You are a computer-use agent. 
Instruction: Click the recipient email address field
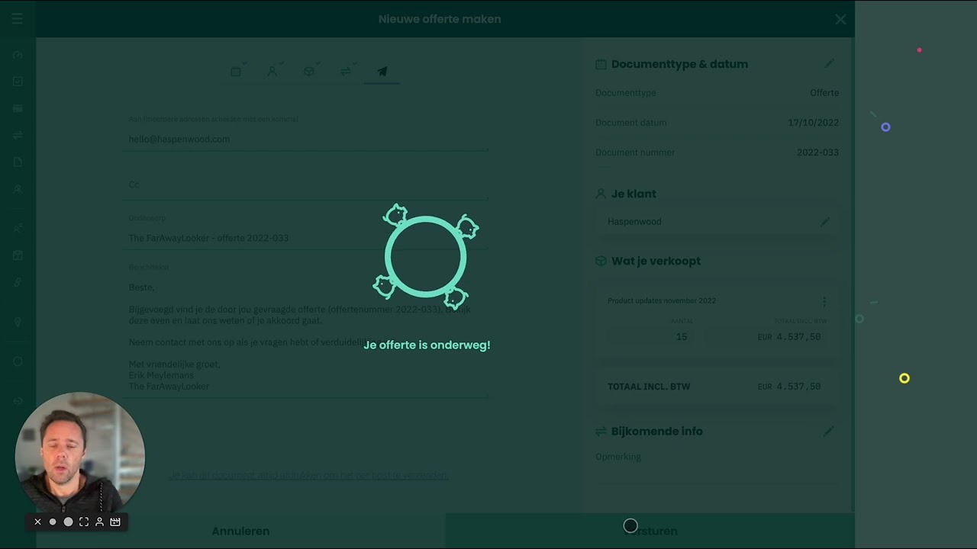(x=305, y=139)
